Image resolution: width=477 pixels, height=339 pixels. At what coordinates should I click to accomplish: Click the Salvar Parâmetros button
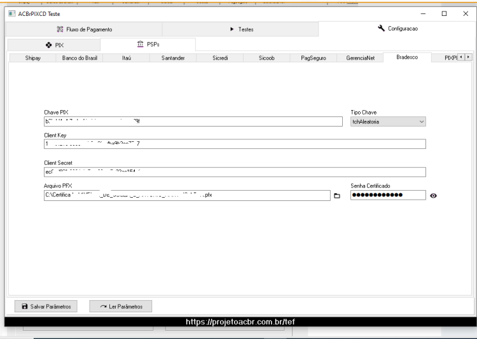[46, 307]
